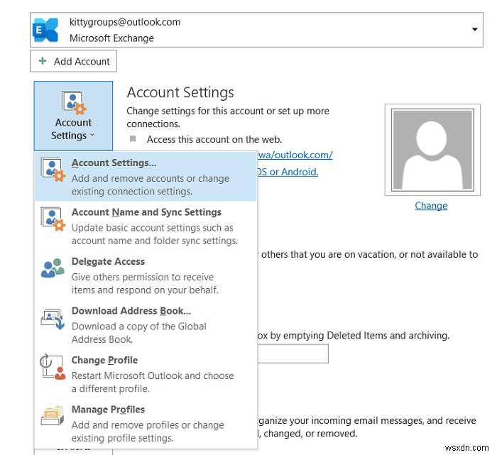Click the kittygroups@outlook.com account text
The width and height of the screenshot is (497, 455).
(x=125, y=22)
